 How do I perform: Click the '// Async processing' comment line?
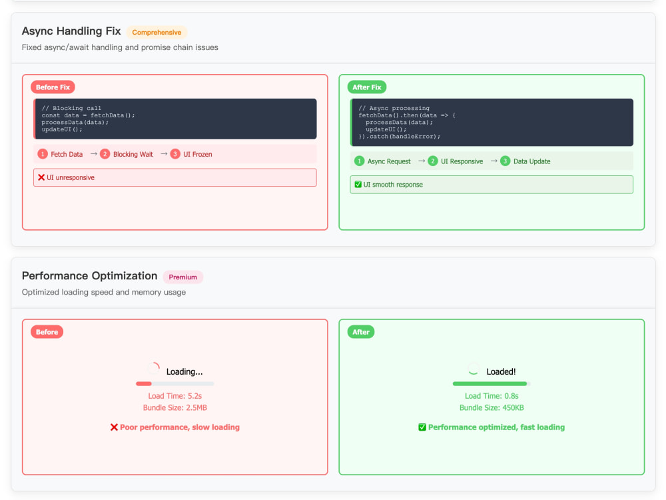click(x=394, y=108)
